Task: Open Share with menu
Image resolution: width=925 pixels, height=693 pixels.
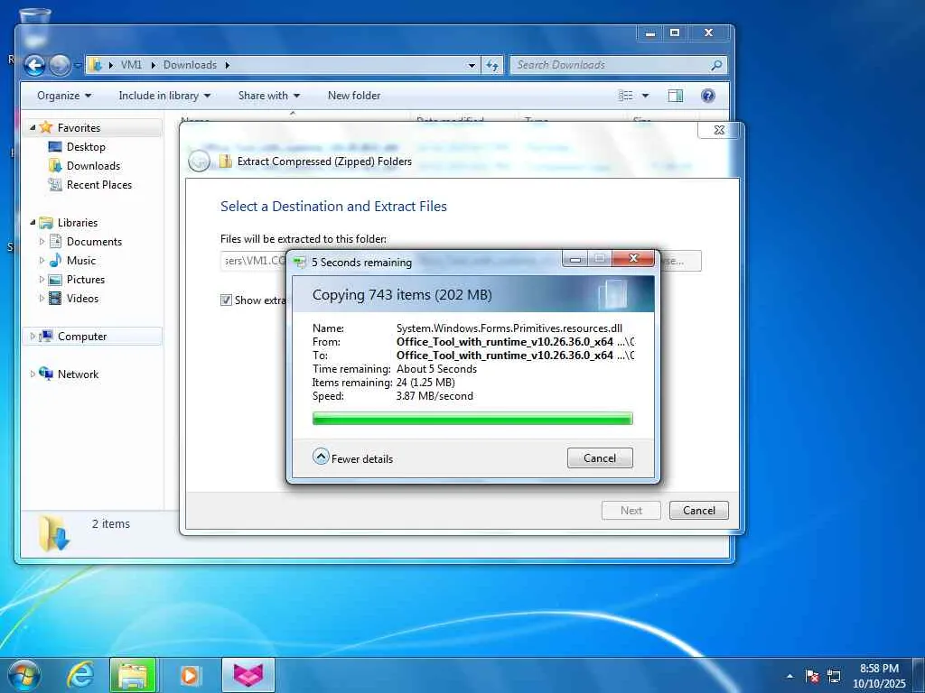Action: tap(268, 96)
